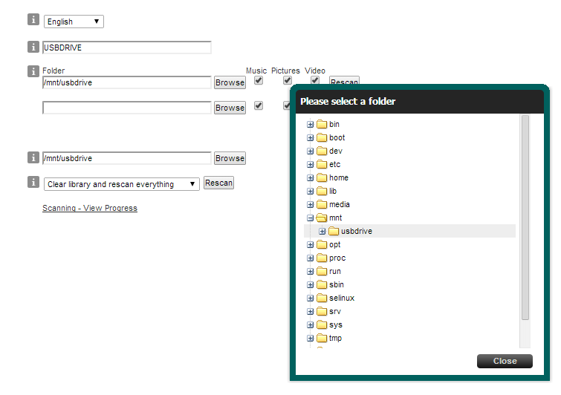Toggle Pictures checkbox for the first folder

click(287, 80)
